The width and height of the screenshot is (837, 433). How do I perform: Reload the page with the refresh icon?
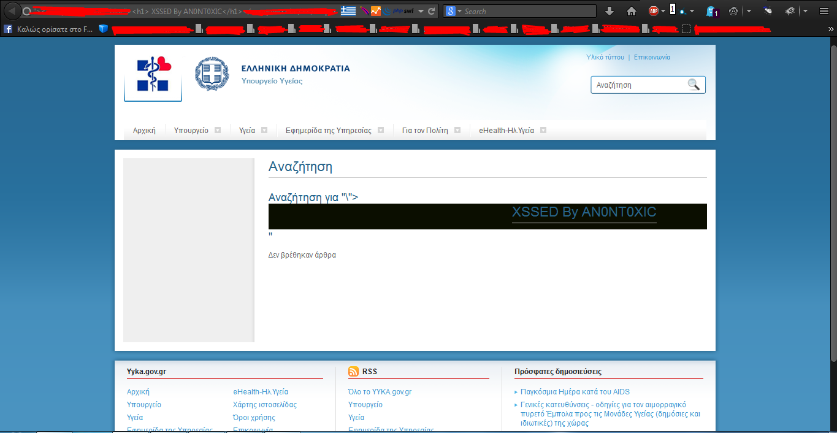(x=432, y=11)
